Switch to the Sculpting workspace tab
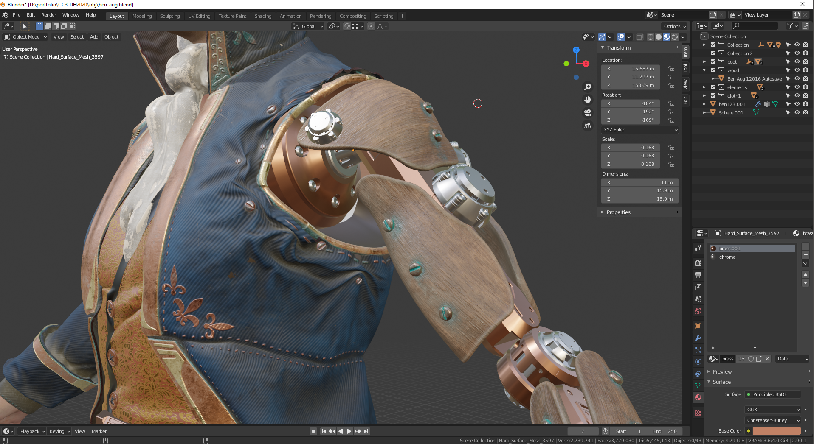Screen dimensions: 814x444 coord(170,16)
